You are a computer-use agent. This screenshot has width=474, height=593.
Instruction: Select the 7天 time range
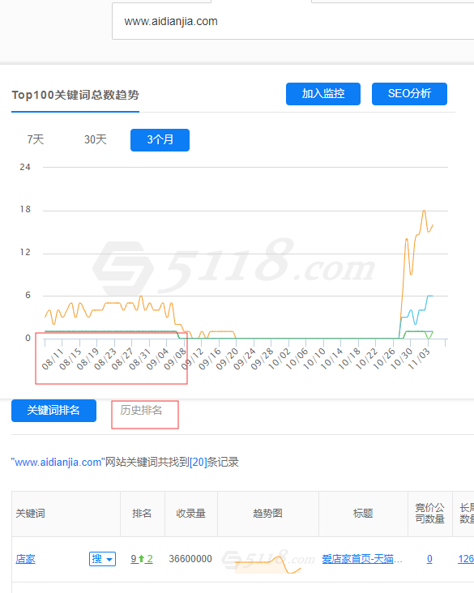36,139
